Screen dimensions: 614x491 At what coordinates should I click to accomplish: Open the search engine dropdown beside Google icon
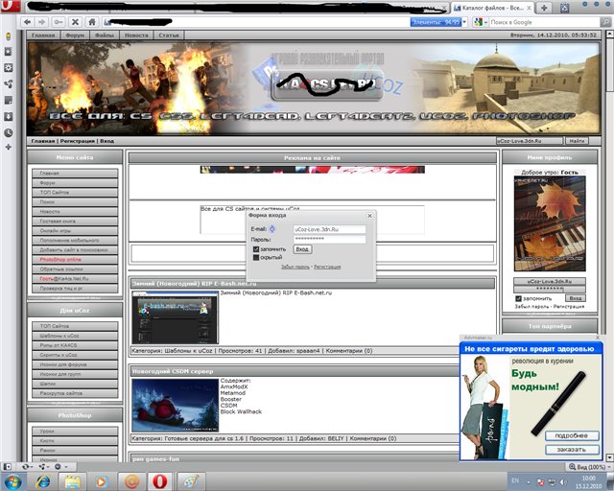coord(486,22)
